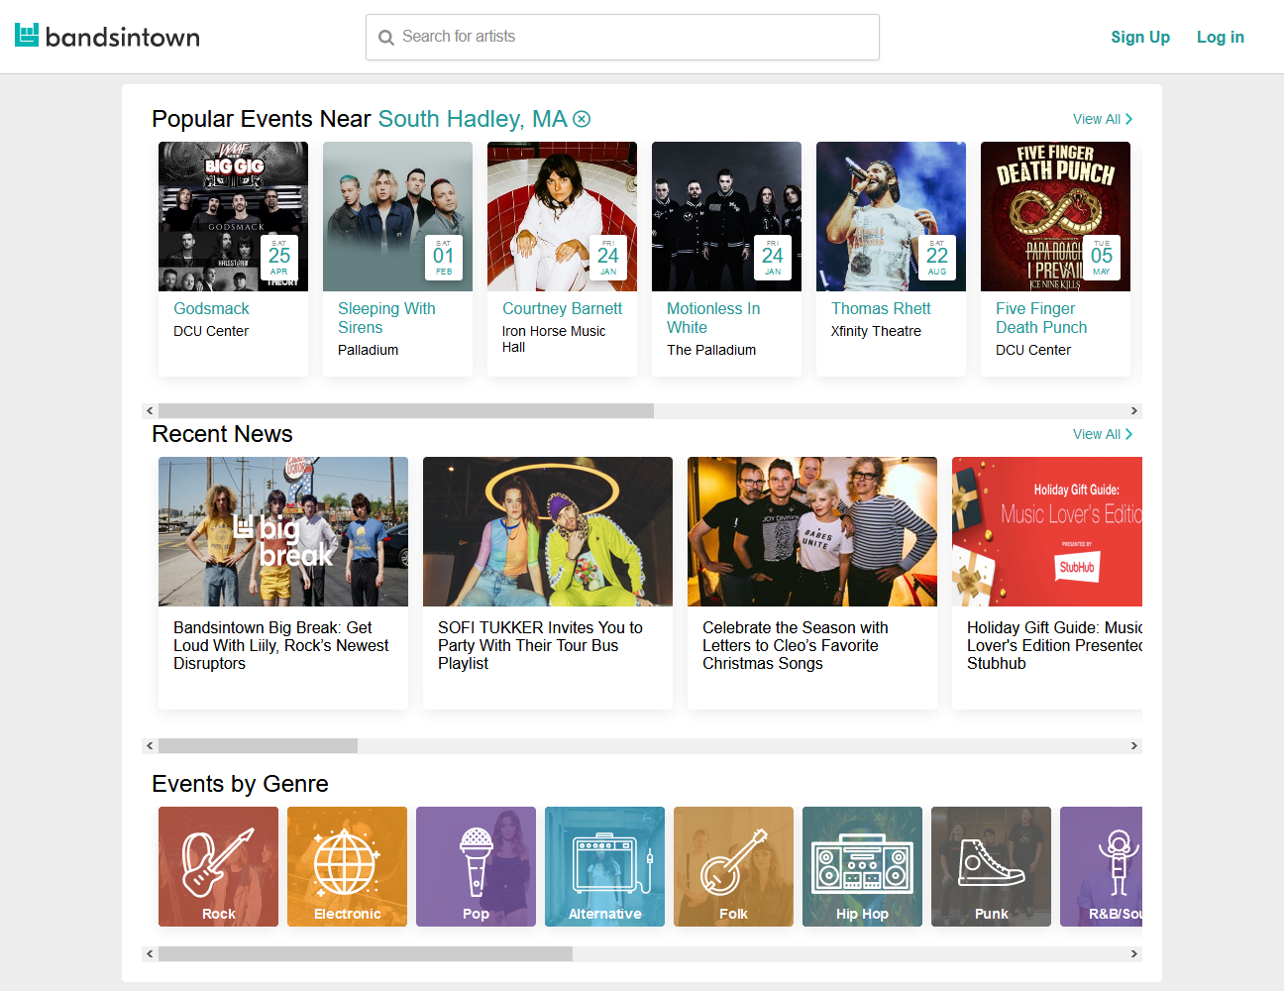Screen dimensions: 1284x991
Task: Select Sleeping With Sirens February 01 date badge
Action: tap(444, 258)
